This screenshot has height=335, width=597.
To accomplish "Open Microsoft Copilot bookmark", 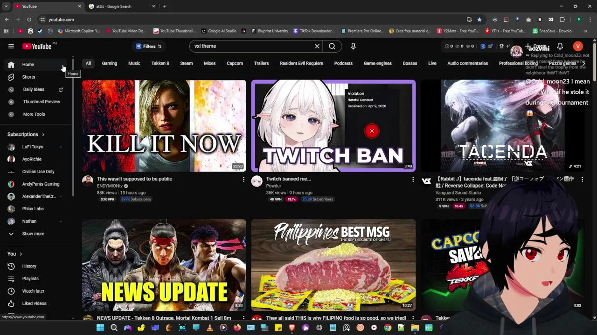I will pos(79,31).
